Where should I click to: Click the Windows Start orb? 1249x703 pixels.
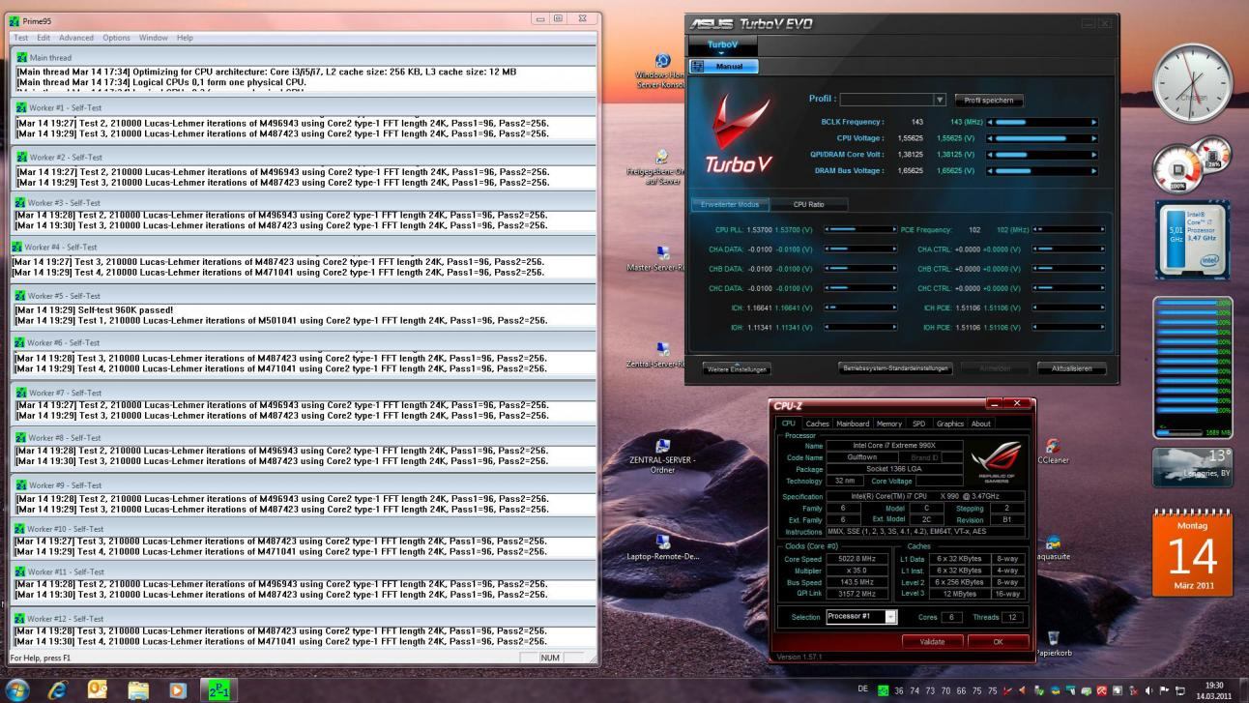(x=17, y=689)
